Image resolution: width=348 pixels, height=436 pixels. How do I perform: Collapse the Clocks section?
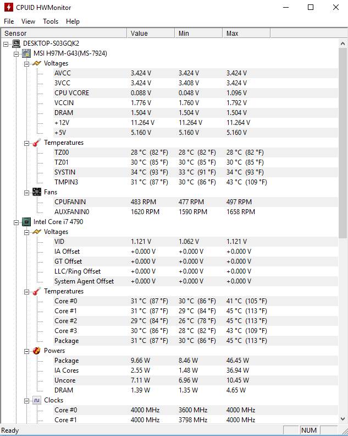[26, 401]
